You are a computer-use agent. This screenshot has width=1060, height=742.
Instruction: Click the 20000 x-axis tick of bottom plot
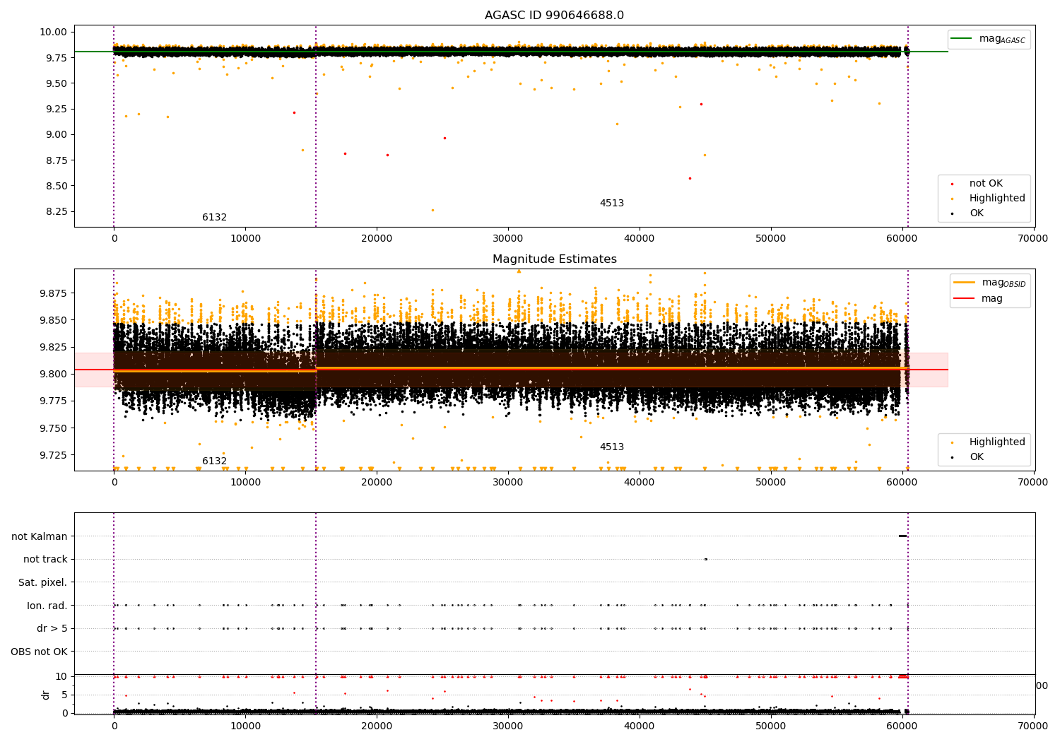377,726
